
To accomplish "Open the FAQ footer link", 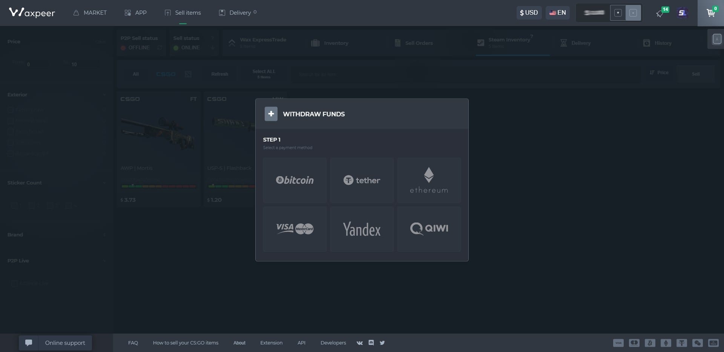I will tap(133, 343).
